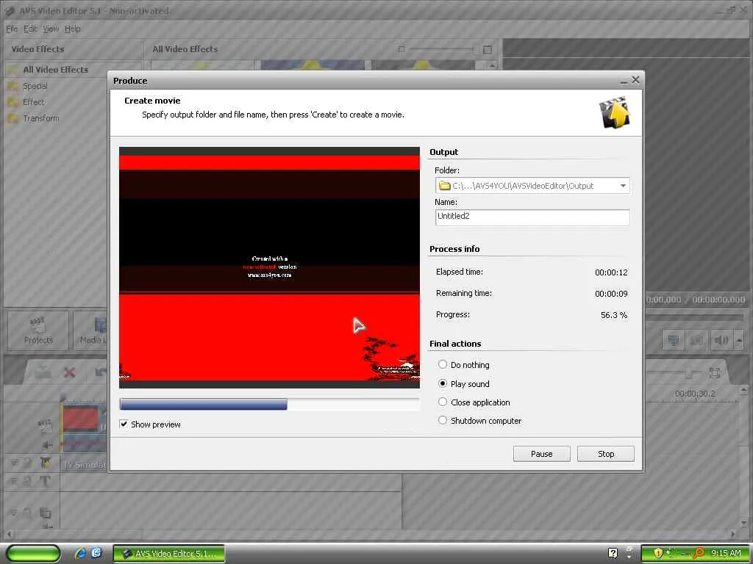Image resolution: width=753 pixels, height=564 pixels.
Task: Adjust the effects thumbnail size slider
Action: tap(441, 49)
